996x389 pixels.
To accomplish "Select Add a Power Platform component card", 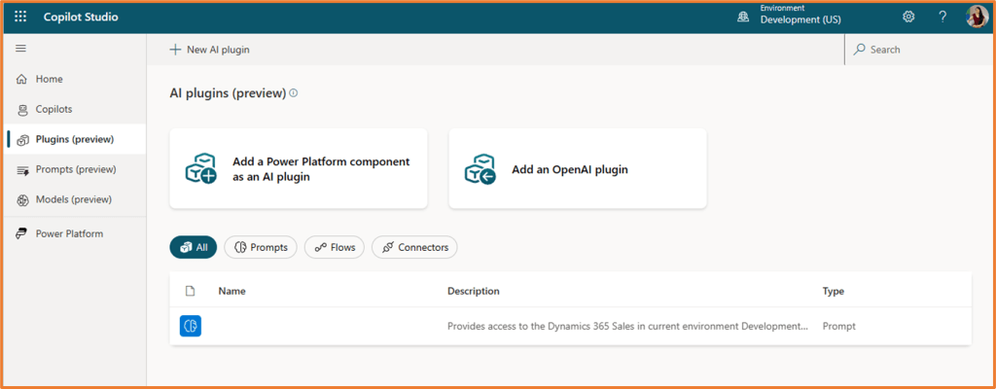I will click(298, 168).
